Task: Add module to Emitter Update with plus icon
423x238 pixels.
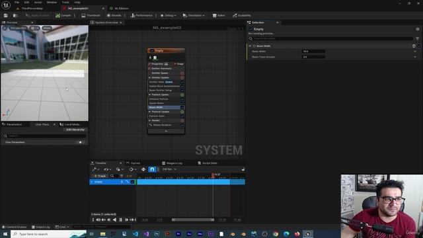Action: (x=182, y=77)
